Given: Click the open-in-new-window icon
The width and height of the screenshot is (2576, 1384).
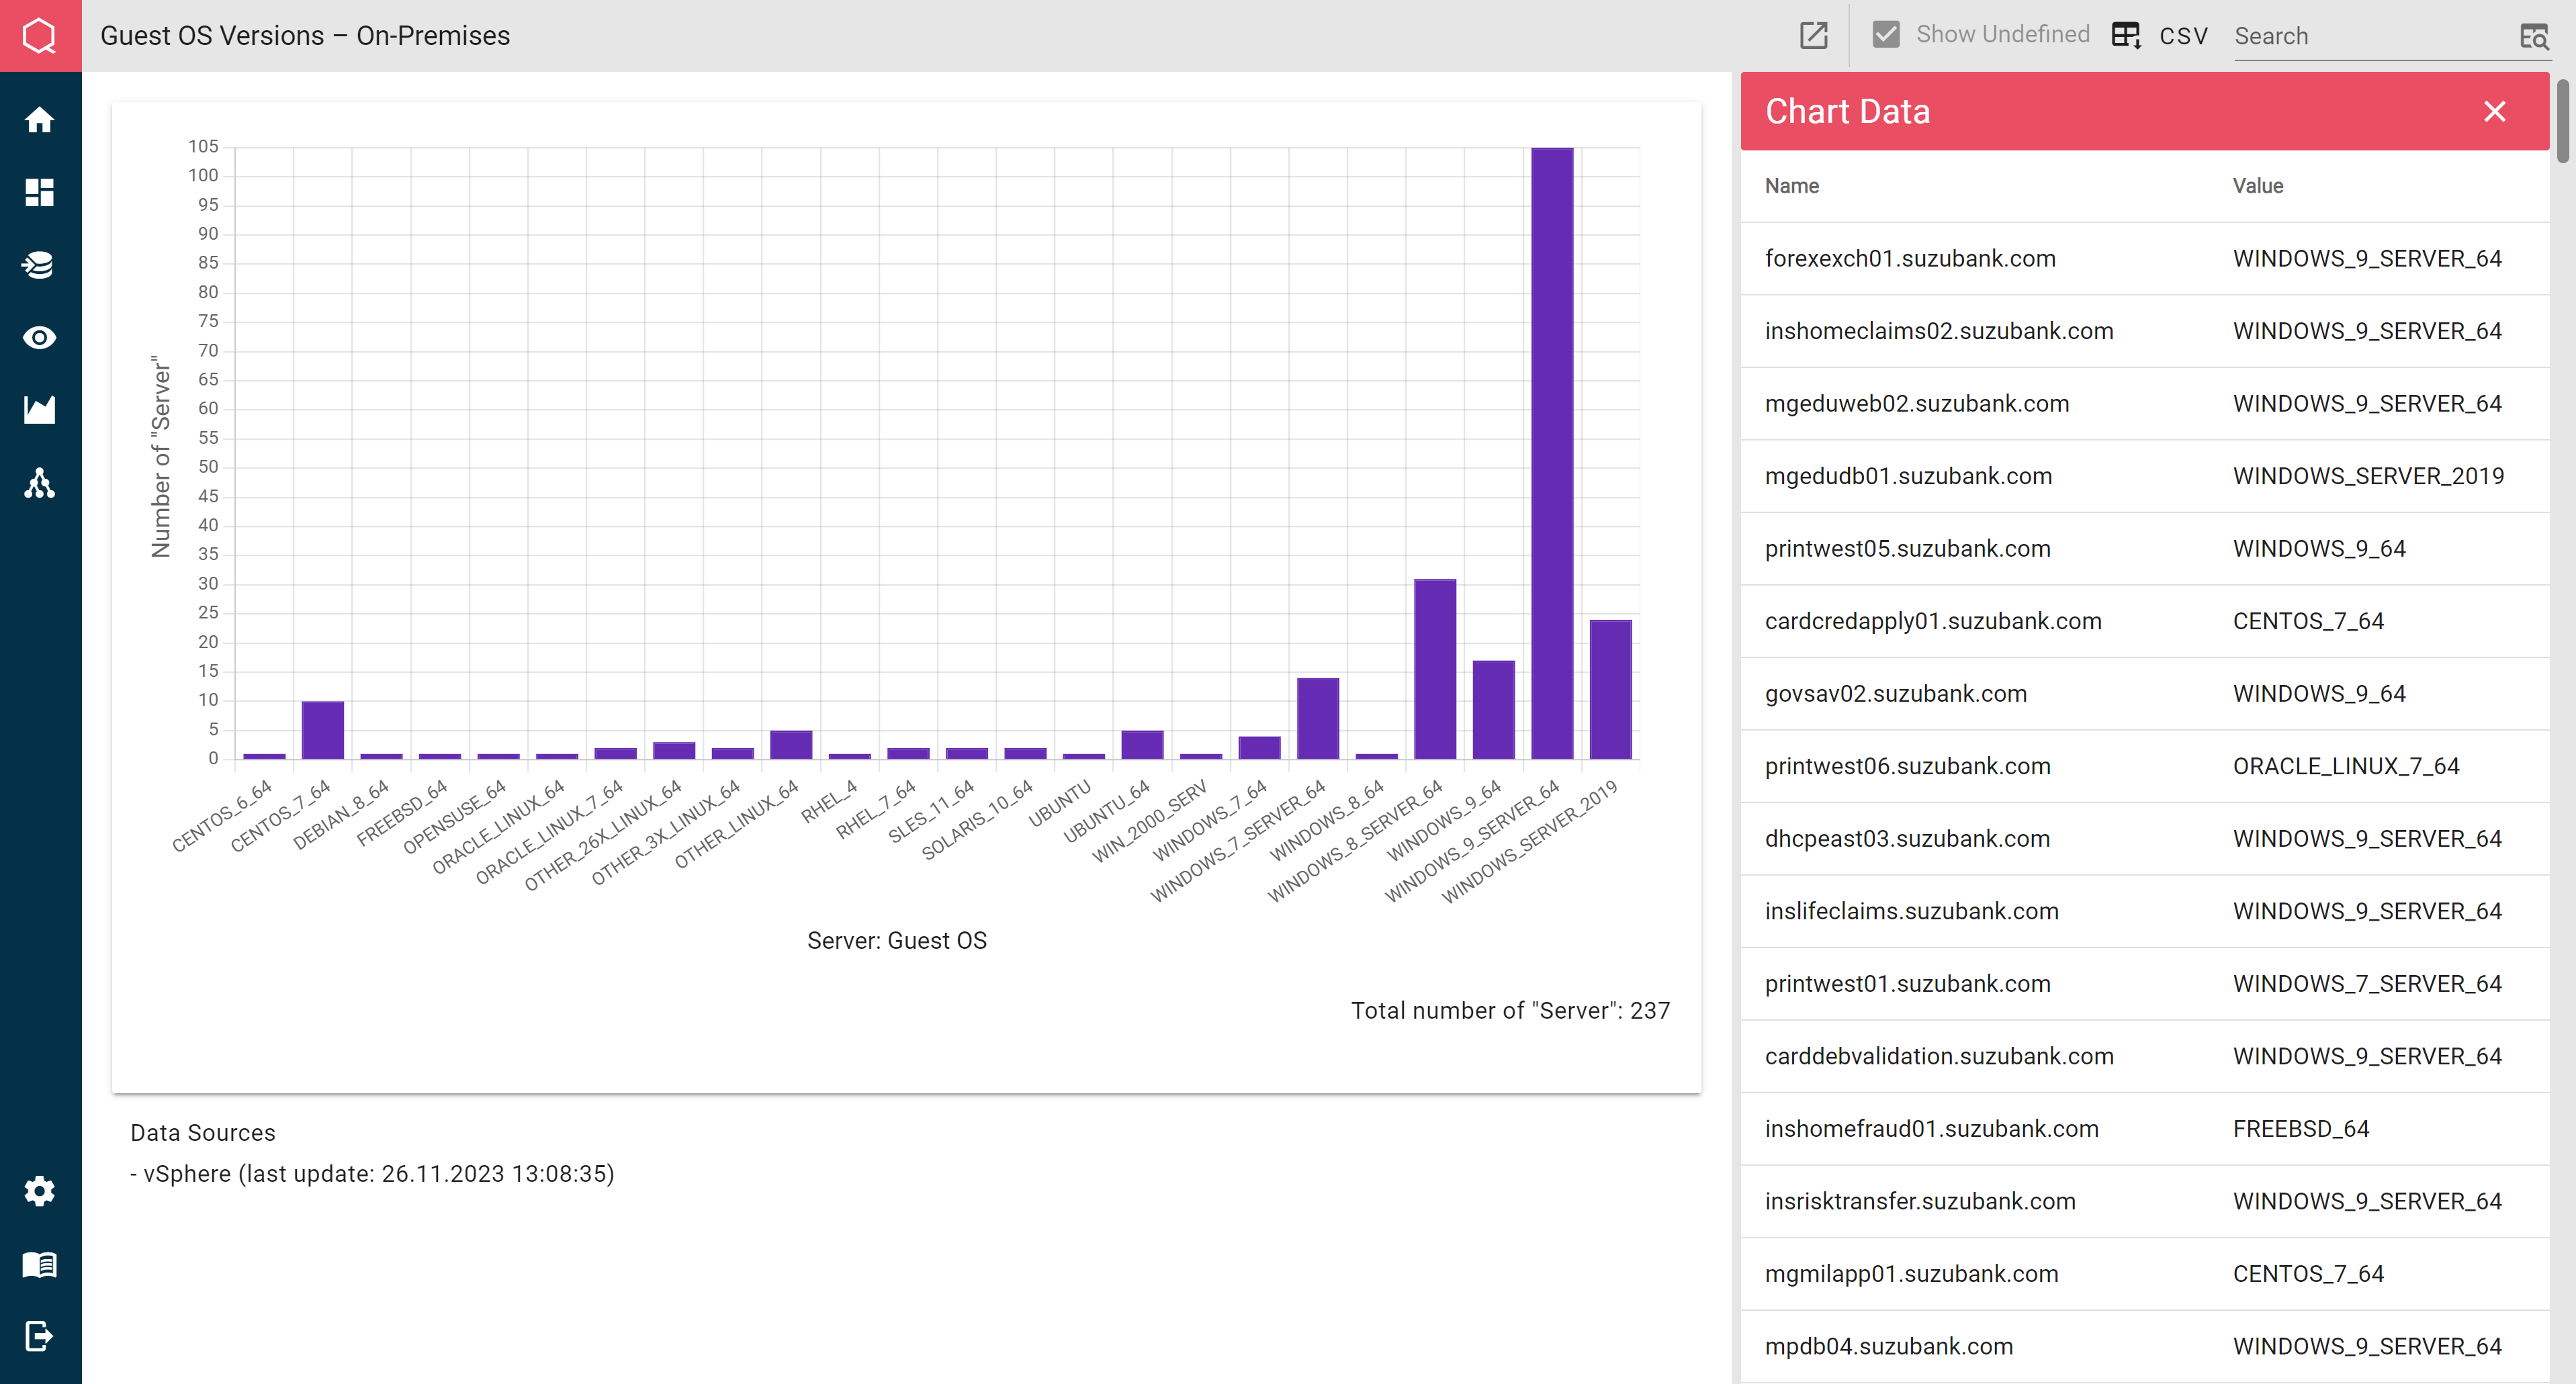Looking at the screenshot, I should (1813, 36).
